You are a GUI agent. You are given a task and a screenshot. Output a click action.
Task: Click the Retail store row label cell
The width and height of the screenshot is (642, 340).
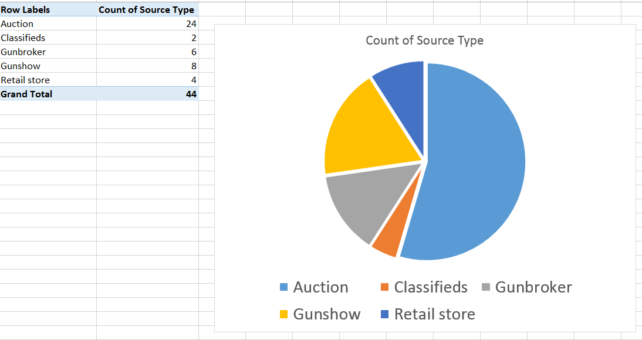tap(48, 80)
